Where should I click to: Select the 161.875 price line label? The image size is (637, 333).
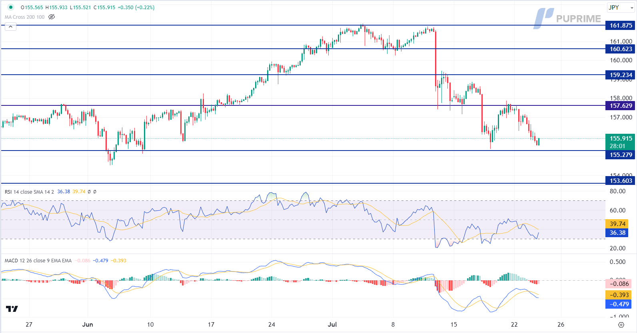coord(620,25)
